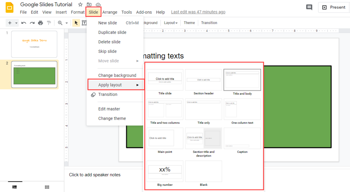The width and height of the screenshot is (350, 192).
Task: Open the Help menu
Action: [160, 12]
